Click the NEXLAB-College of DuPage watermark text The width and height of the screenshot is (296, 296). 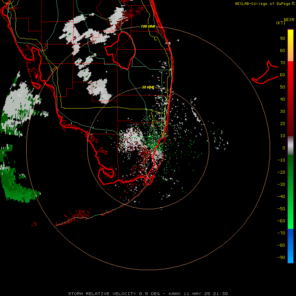[x=265, y=4]
